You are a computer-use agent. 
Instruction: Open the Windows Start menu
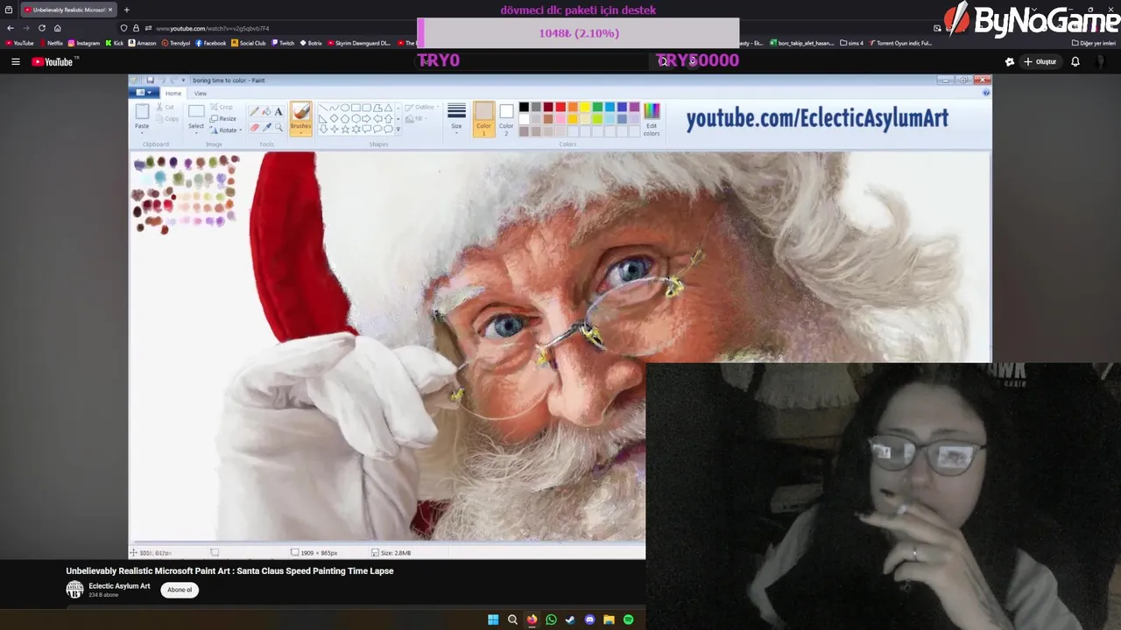493,619
